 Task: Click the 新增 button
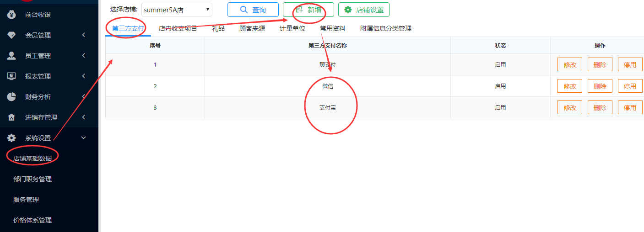(308, 10)
